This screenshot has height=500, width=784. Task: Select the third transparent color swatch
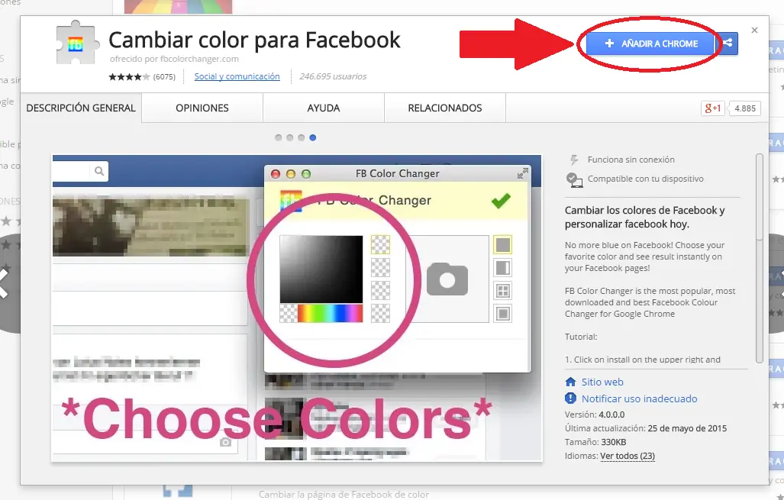(380, 291)
